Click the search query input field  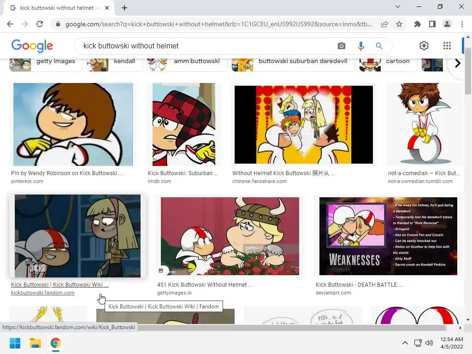(205, 46)
